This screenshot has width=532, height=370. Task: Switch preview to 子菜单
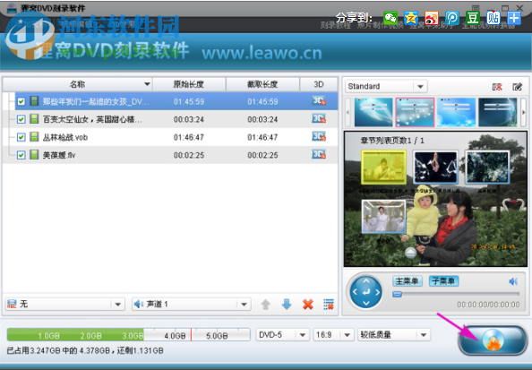(x=444, y=281)
